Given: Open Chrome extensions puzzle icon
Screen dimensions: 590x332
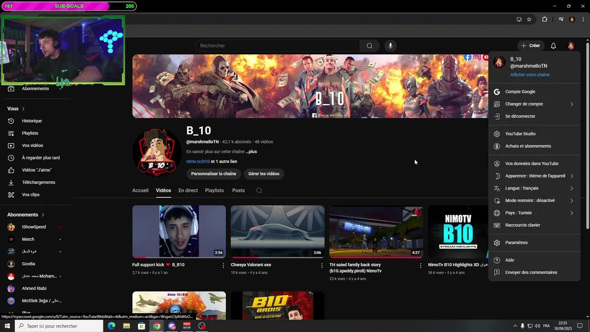Looking at the screenshot, I should point(545,19).
